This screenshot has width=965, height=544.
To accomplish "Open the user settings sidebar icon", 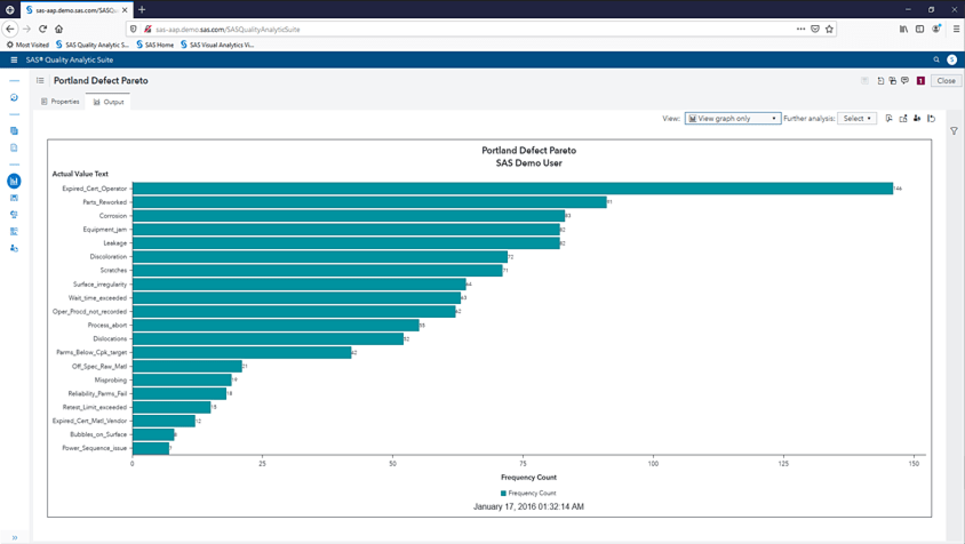I will pyautogui.click(x=14, y=248).
